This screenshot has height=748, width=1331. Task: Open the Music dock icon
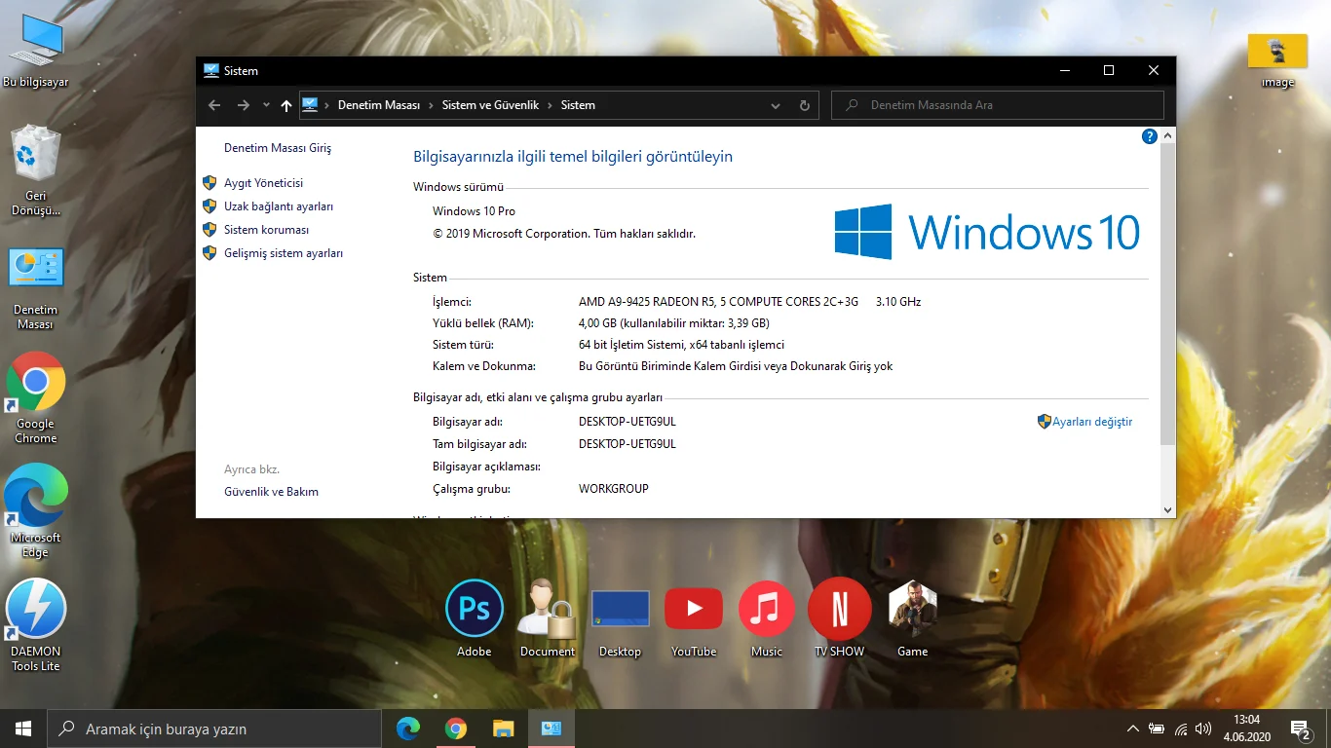(767, 618)
